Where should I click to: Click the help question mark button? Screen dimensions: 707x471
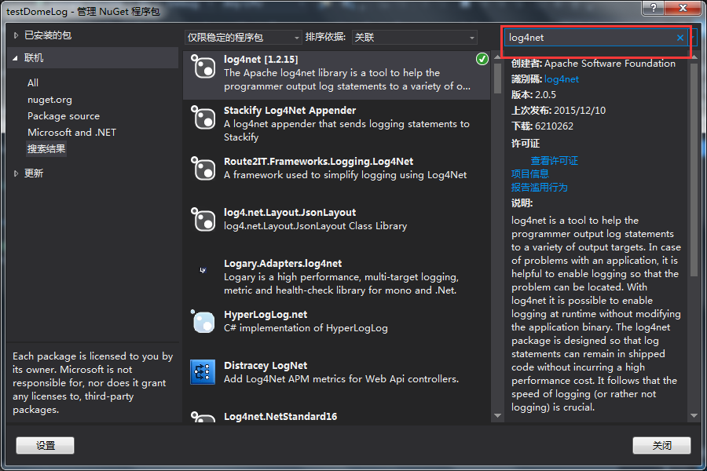coord(654,8)
